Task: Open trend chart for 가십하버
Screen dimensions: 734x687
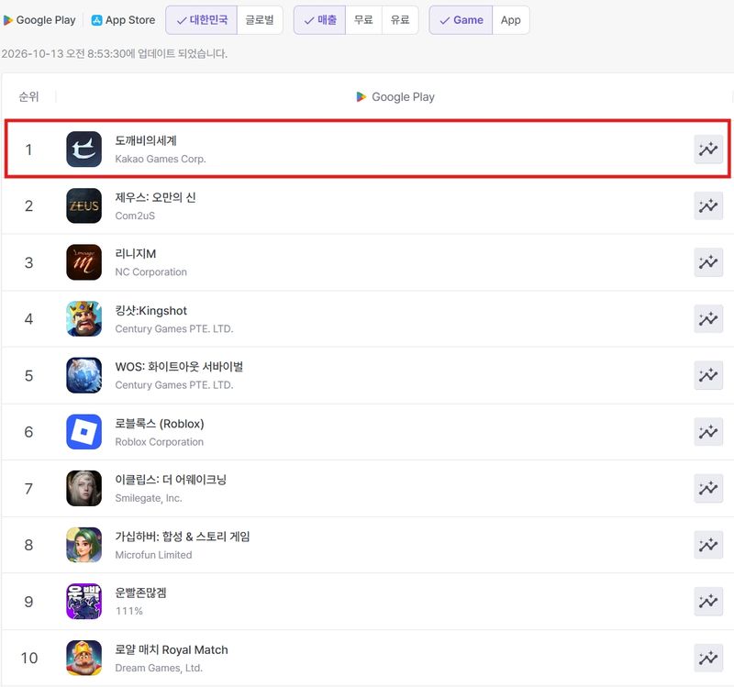Action: [708, 545]
